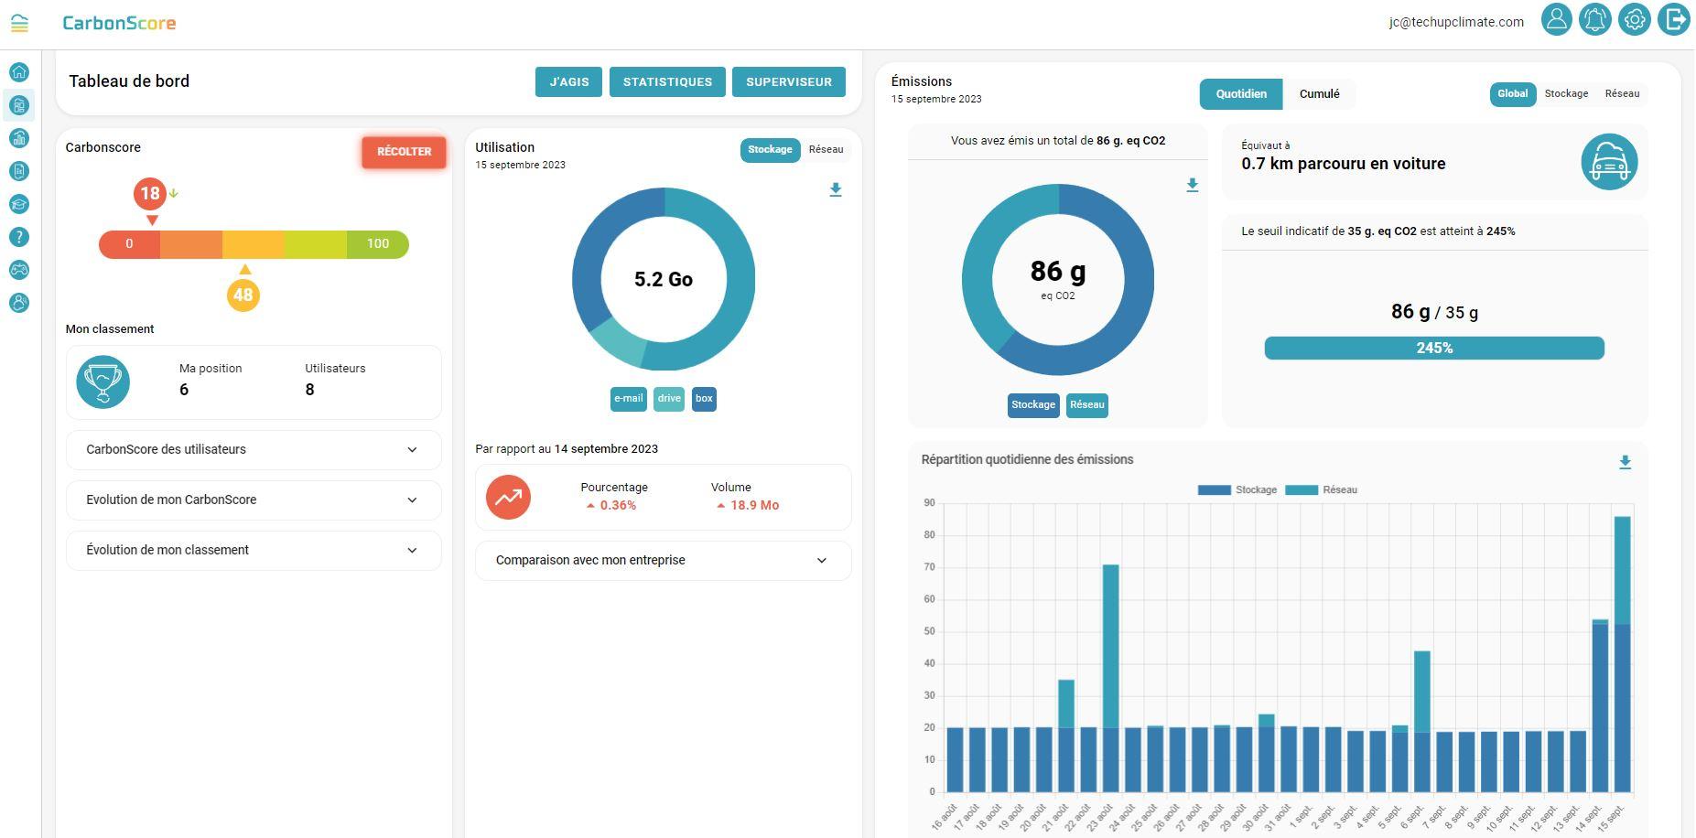The height and width of the screenshot is (838, 1696).
Task: Open the game controller icon in the sidebar
Action: pos(19,270)
